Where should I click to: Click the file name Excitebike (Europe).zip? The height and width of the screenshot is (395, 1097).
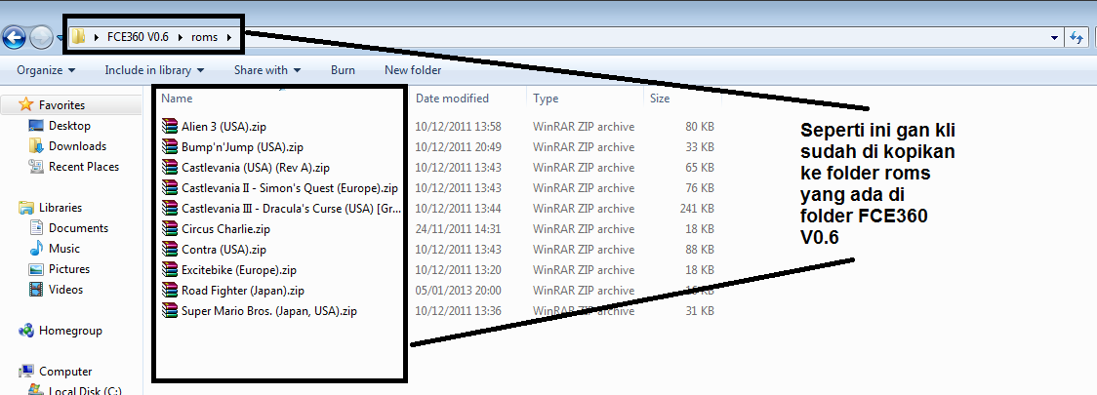point(238,270)
